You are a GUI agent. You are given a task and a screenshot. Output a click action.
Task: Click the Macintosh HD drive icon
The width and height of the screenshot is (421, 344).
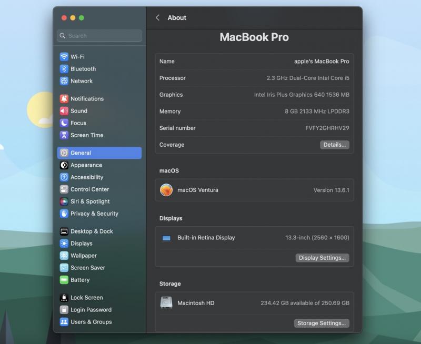click(x=166, y=302)
